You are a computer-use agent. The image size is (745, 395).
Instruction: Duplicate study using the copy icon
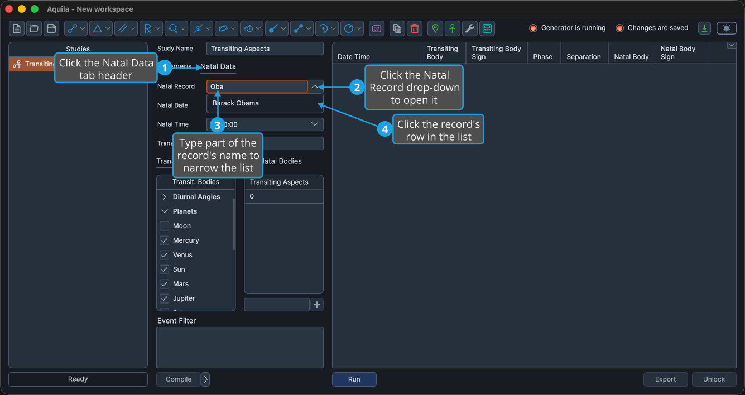(397, 28)
